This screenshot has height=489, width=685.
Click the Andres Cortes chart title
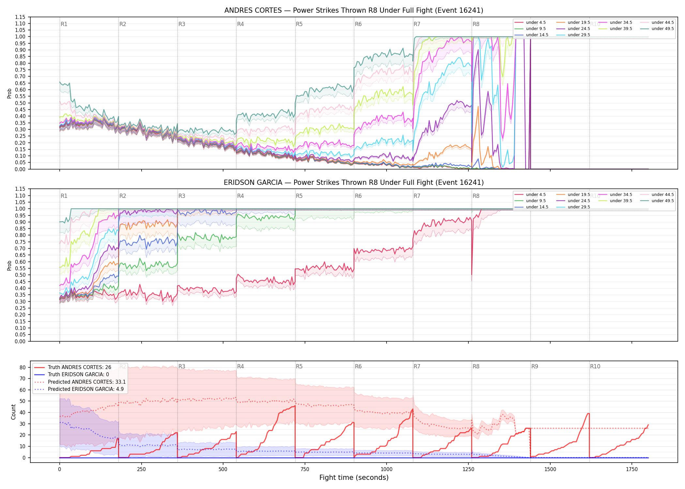[354, 10]
